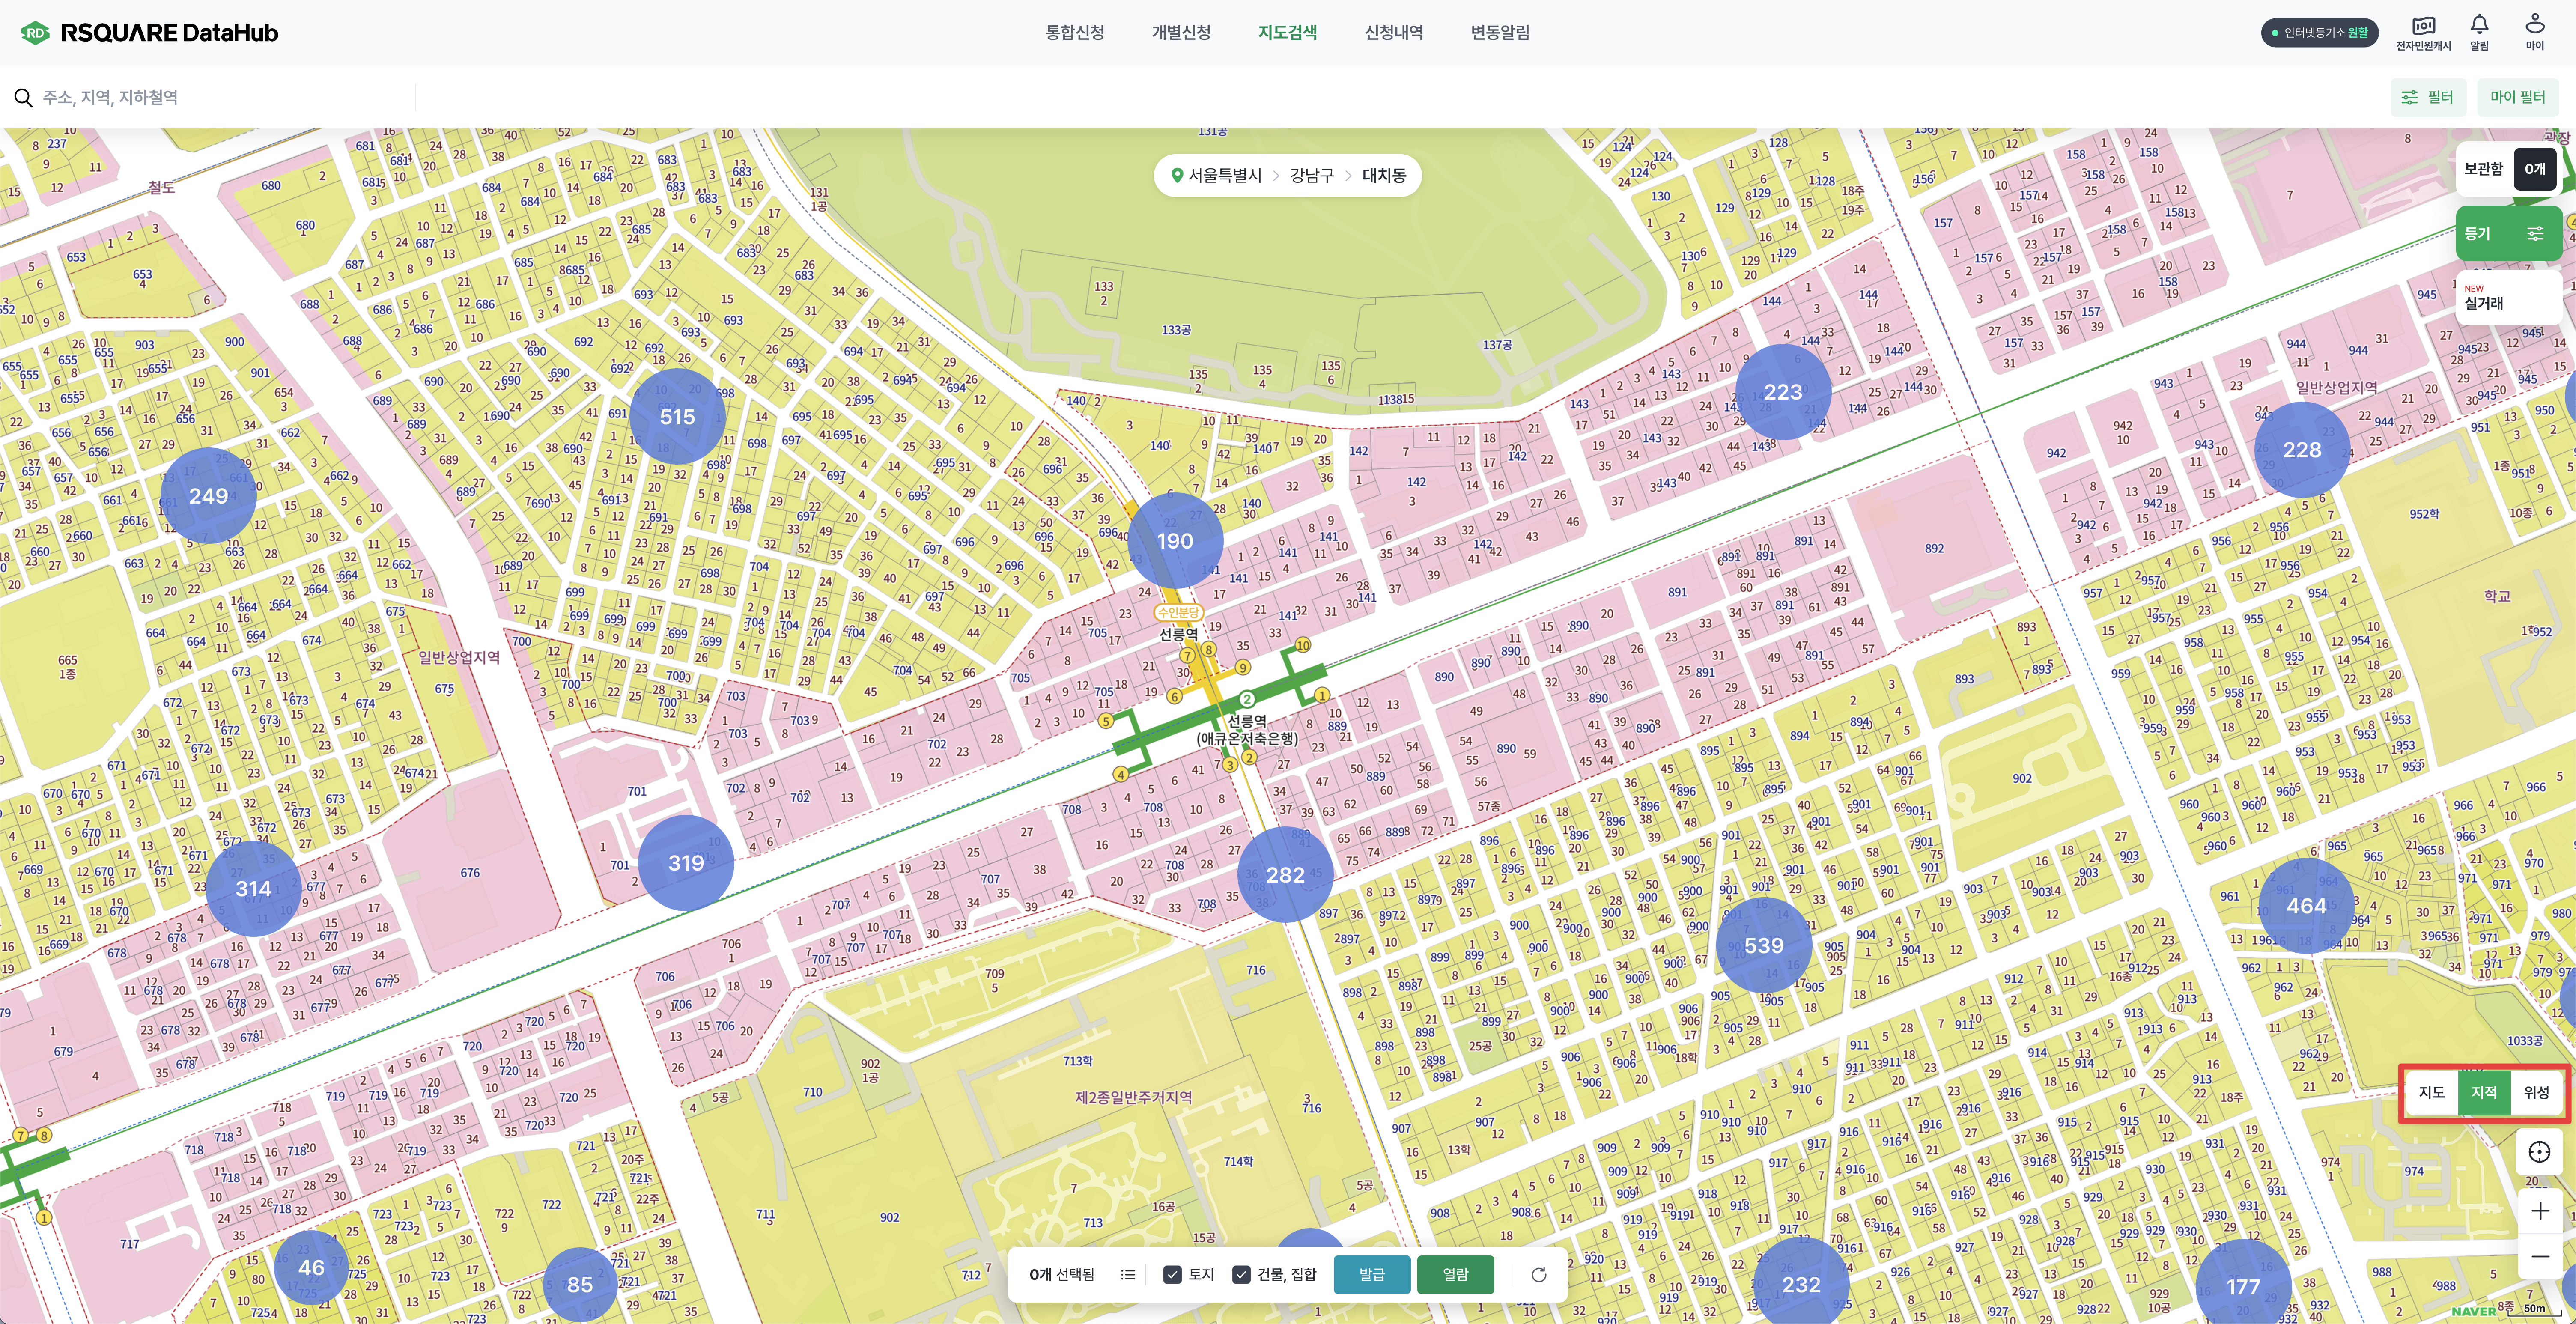
Task: Click the RSQUARE DataHub logo
Action: pos(150,32)
